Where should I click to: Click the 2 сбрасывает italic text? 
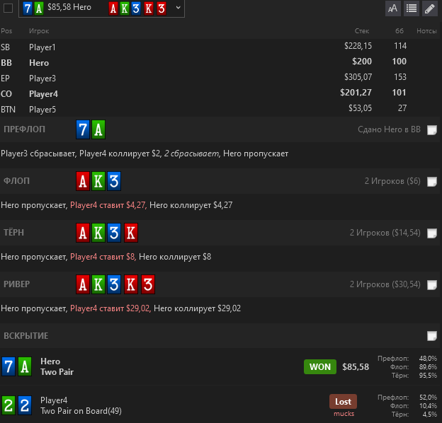(x=191, y=153)
